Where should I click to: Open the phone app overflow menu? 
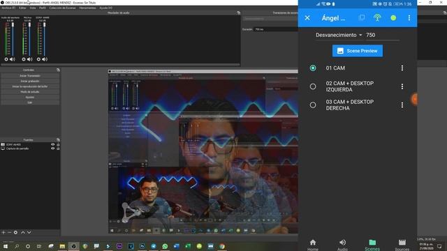pyautogui.click(x=409, y=18)
